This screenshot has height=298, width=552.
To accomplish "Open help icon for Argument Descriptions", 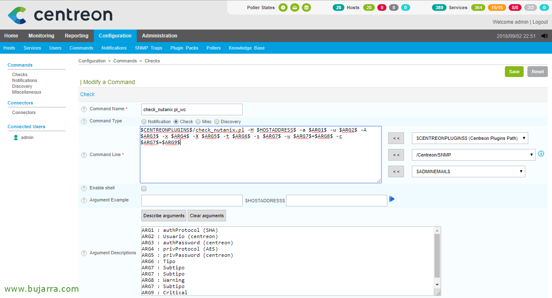I will point(84,253).
